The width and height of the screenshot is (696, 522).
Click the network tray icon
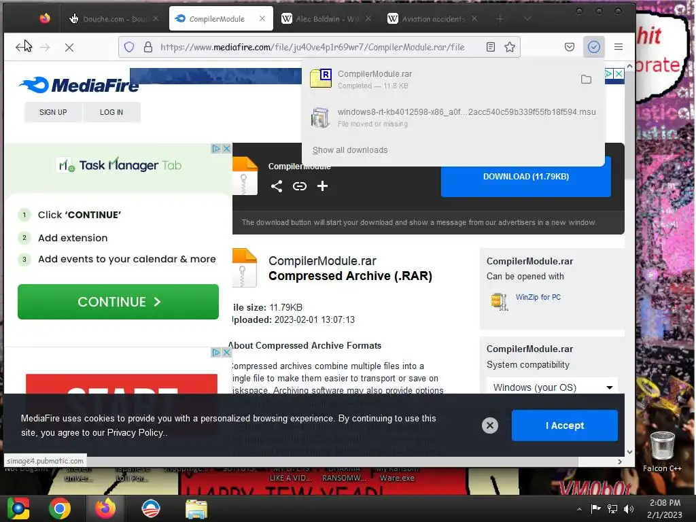pyautogui.click(x=612, y=508)
